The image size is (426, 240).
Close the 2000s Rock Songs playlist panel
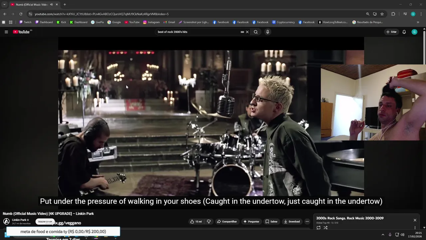click(x=415, y=220)
